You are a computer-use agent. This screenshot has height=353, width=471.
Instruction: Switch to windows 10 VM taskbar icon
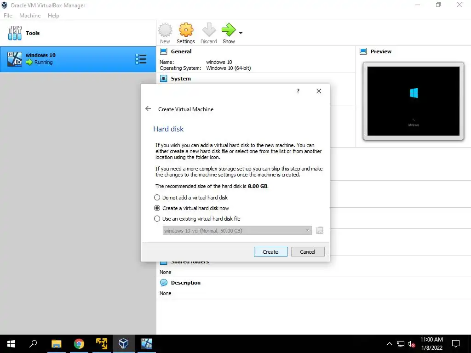coord(147,344)
